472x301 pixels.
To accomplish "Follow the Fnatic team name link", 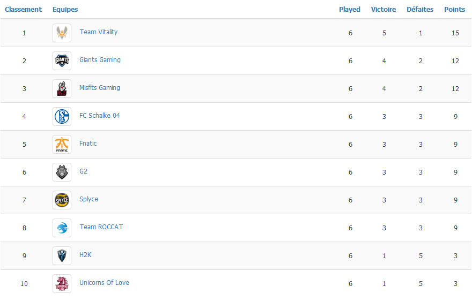I will click(88, 144).
